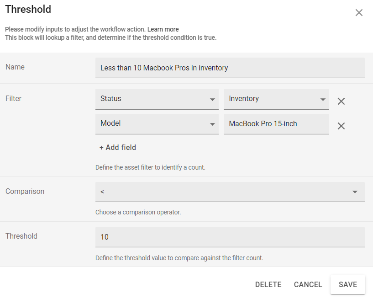Cancel editing the threshold block
Viewport: 373px width, 299px height.
pos(308,284)
